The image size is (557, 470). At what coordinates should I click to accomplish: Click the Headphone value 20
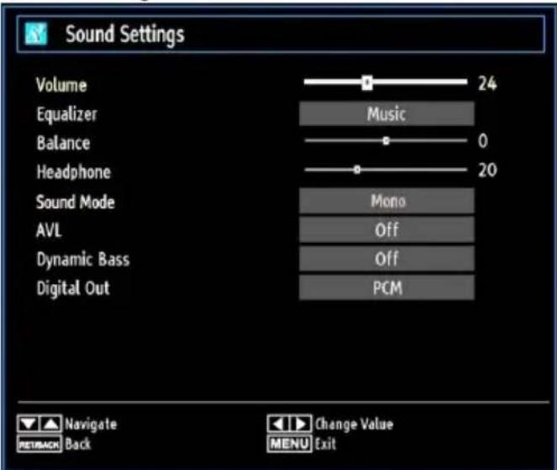click(x=487, y=170)
